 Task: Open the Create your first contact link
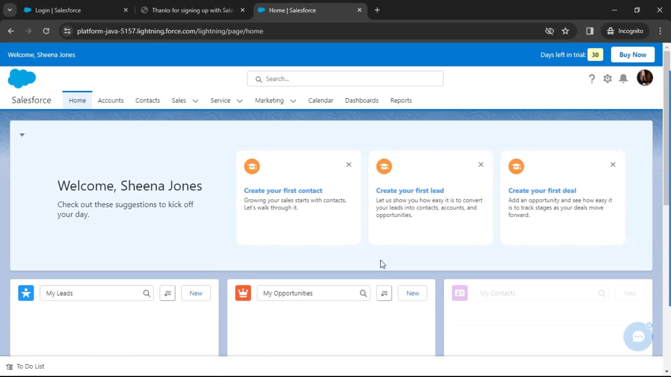[x=283, y=191]
